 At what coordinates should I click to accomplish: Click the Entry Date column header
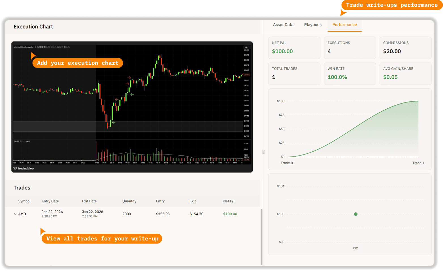(50, 201)
